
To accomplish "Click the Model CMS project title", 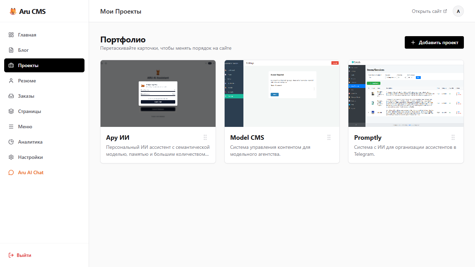I will tap(247, 138).
